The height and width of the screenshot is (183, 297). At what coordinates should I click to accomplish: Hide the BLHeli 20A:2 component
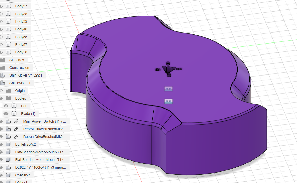point(1,144)
